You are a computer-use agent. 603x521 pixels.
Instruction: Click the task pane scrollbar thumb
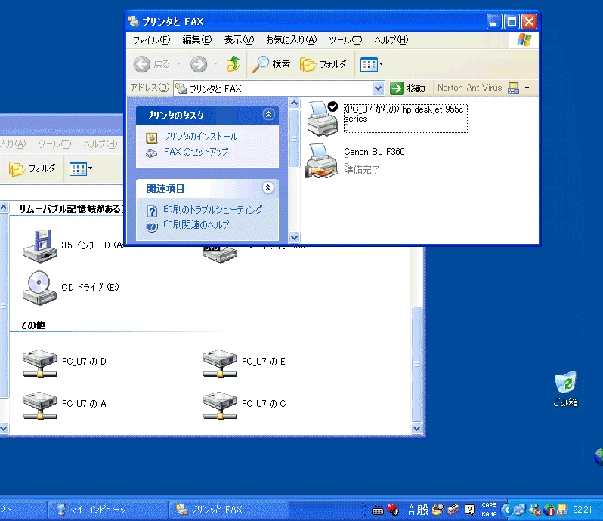(x=294, y=139)
